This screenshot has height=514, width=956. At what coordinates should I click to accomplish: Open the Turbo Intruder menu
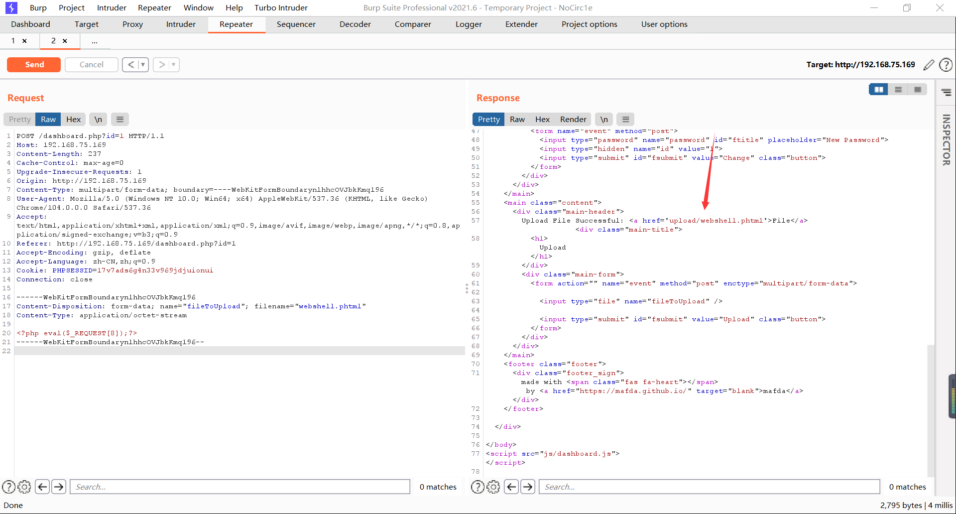pos(281,7)
